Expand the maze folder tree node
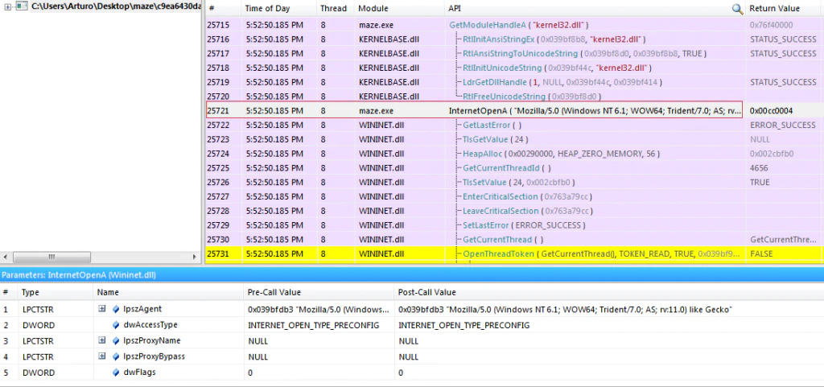 click(7, 8)
